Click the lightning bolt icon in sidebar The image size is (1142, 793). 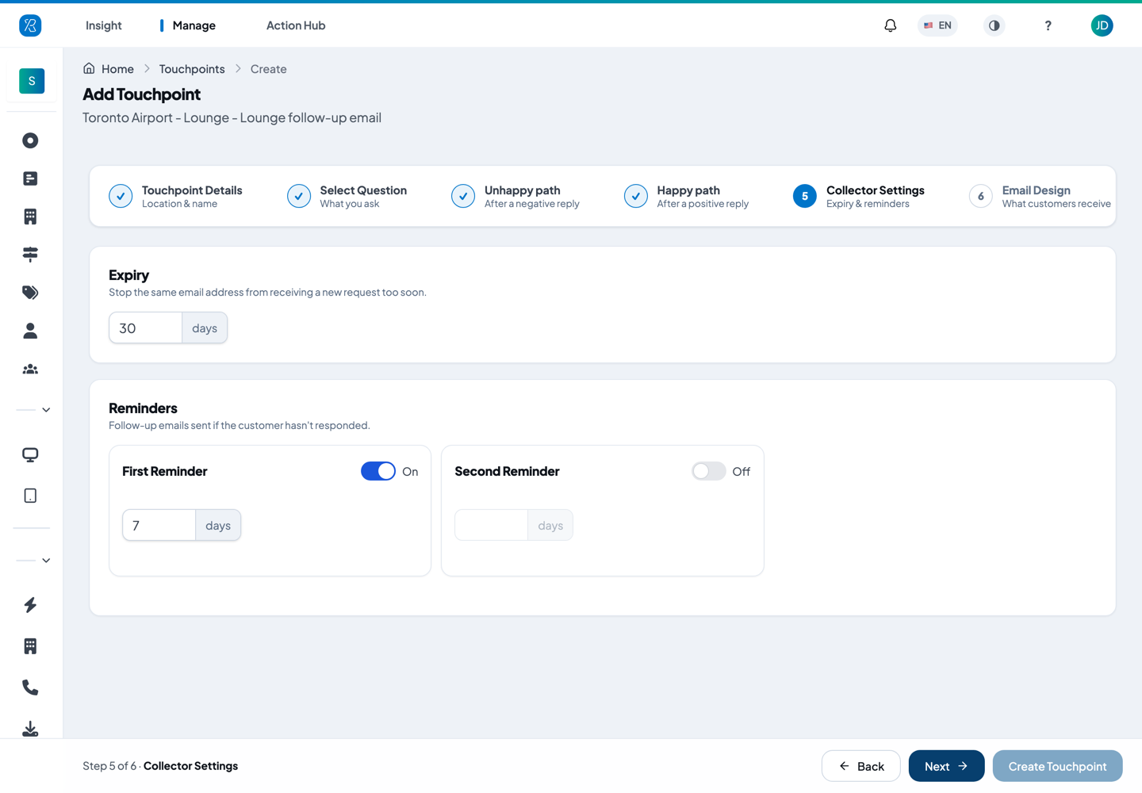pos(30,605)
